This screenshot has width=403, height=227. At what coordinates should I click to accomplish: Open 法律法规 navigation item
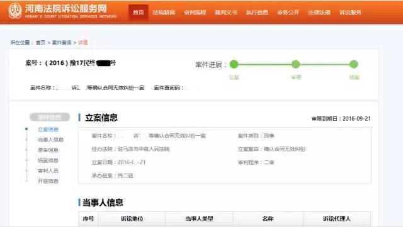pos(319,13)
